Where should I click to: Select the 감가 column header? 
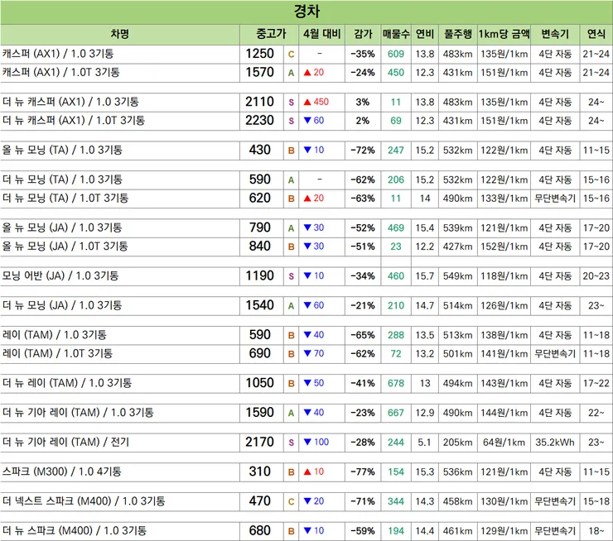(x=363, y=34)
